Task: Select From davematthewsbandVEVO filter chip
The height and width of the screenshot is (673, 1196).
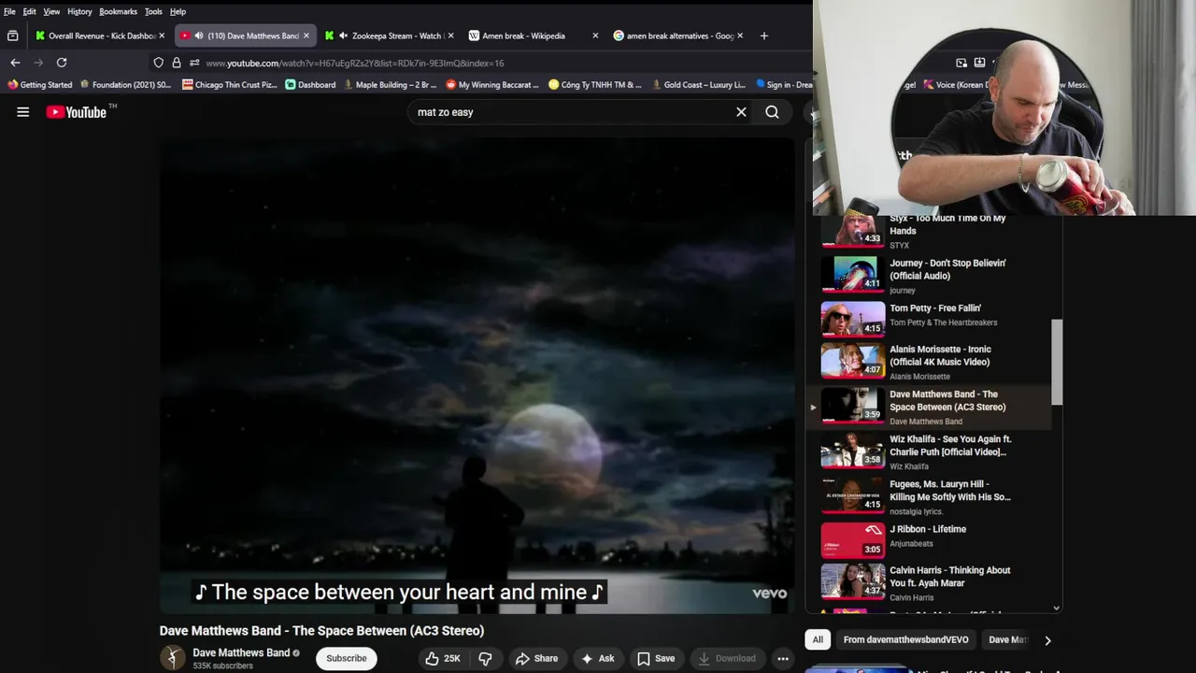Action: [x=905, y=639]
